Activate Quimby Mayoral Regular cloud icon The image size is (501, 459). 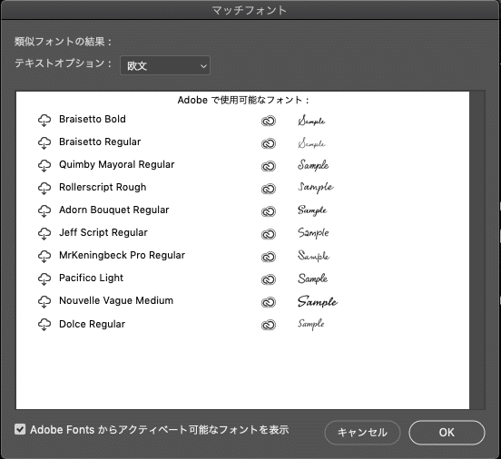tap(44, 166)
